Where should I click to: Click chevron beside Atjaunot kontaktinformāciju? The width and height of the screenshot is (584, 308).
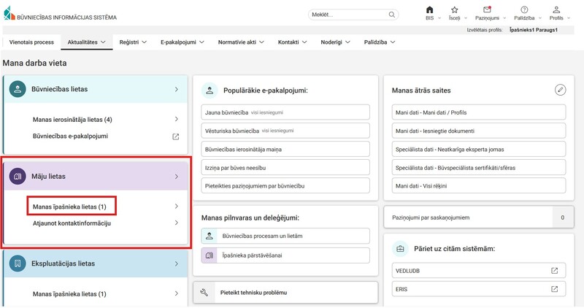click(177, 223)
